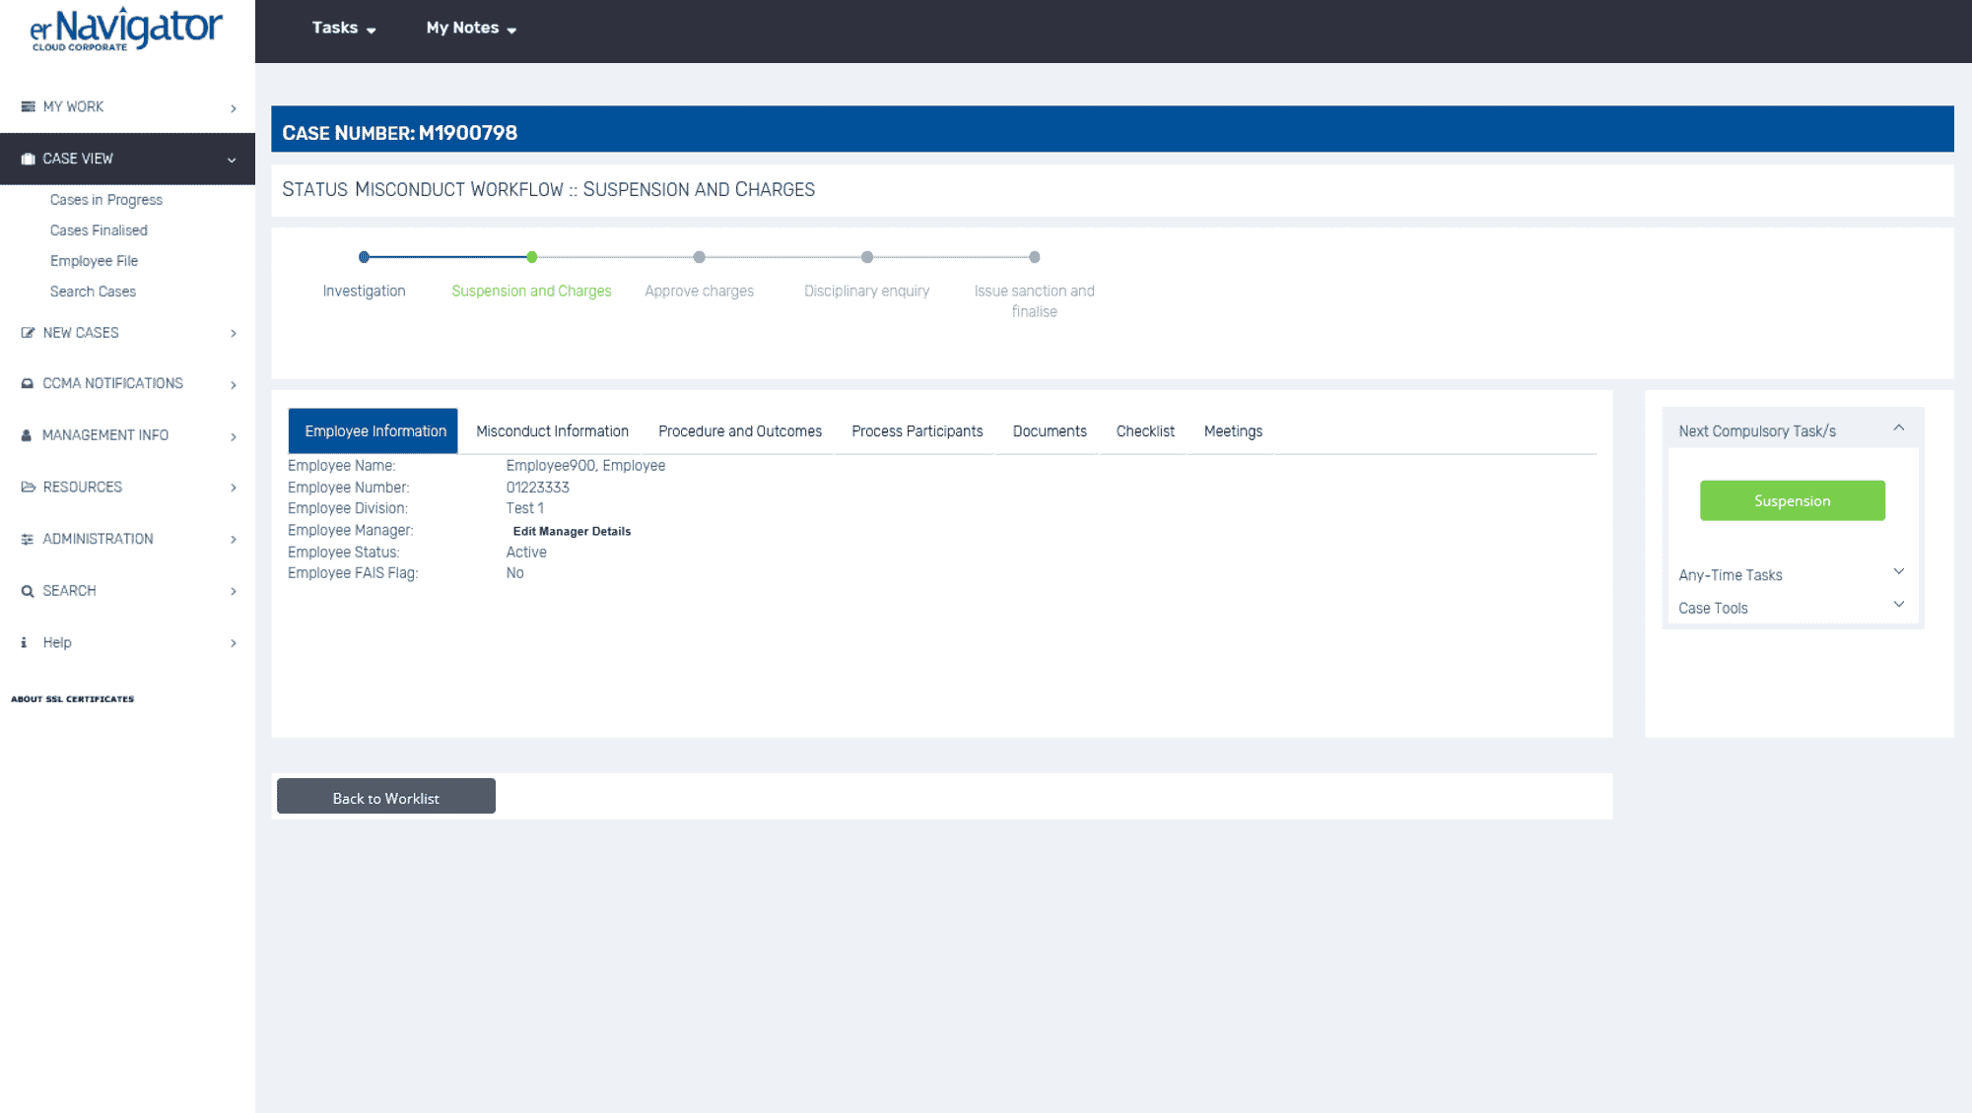Select the SEARCH magnifier icon
Screen dimensions: 1972x1113
pyautogui.click(x=27, y=591)
